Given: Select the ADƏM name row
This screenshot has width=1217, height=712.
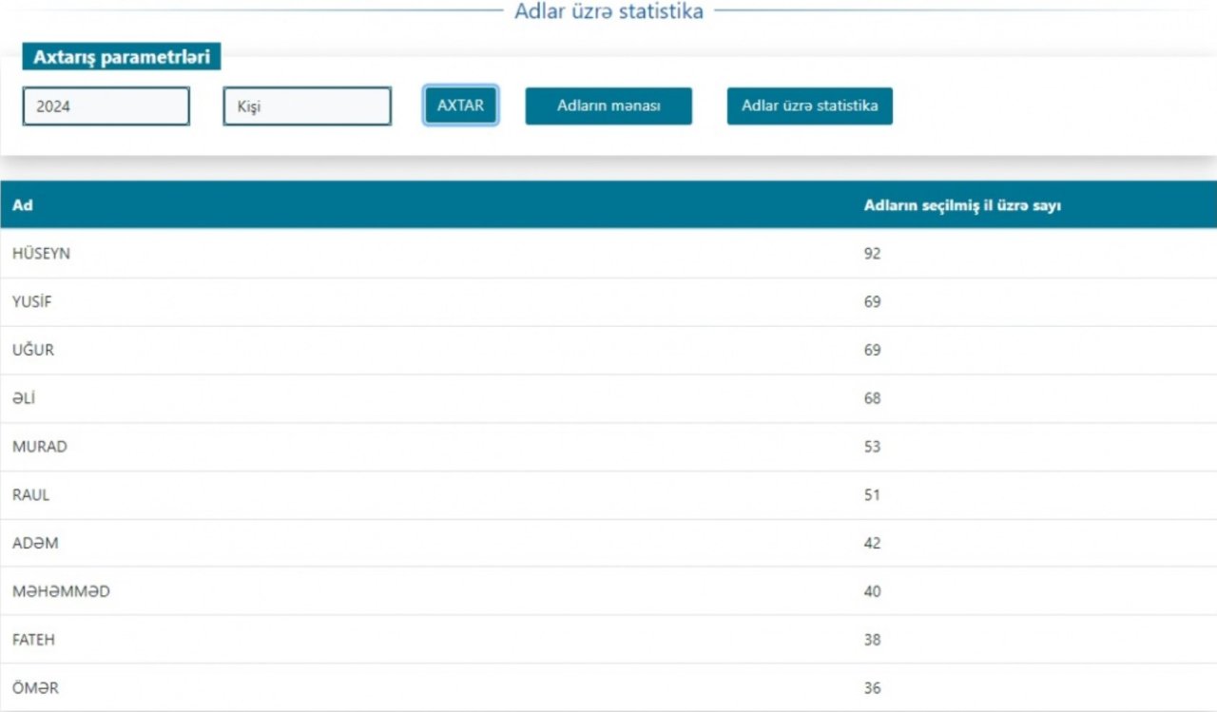Looking at the screenshot, I should click(608, 543).
